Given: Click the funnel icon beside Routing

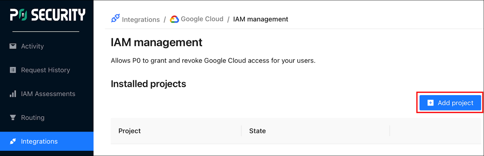Looking at the screenshot, I should (x=13, y=117).
